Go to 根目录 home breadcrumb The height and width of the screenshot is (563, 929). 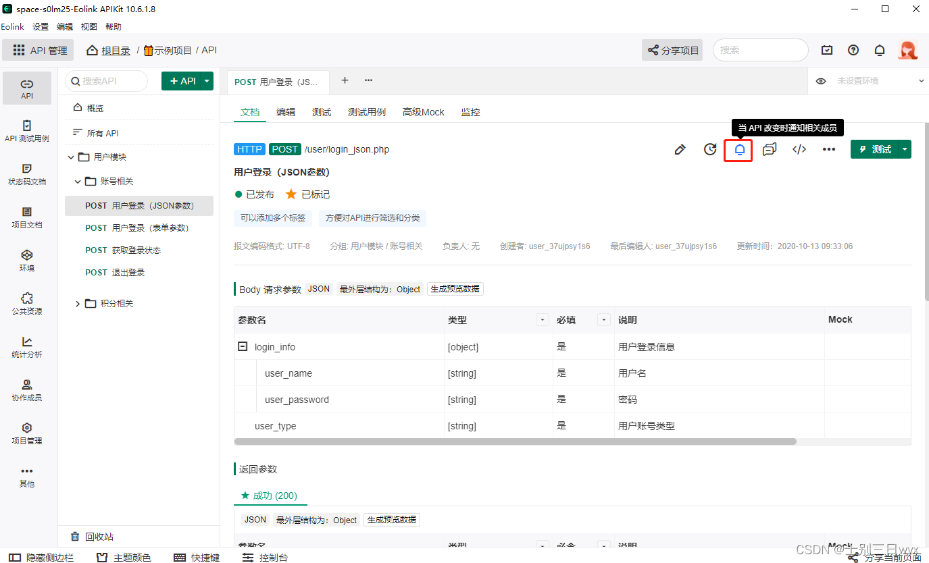[109, 50]
